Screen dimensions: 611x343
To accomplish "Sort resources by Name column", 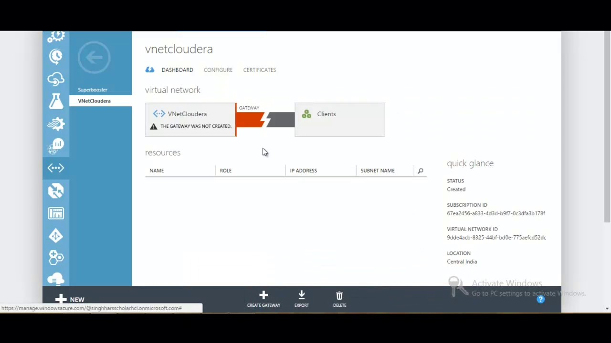I will [157, 171].
